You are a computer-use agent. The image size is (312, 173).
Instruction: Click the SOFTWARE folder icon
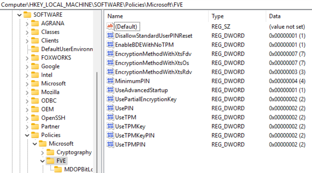pos(27,15)
